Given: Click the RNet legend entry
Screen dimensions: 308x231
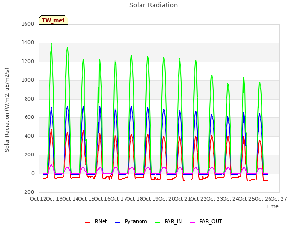Looking at the screenshot, I should click(96, 221).
